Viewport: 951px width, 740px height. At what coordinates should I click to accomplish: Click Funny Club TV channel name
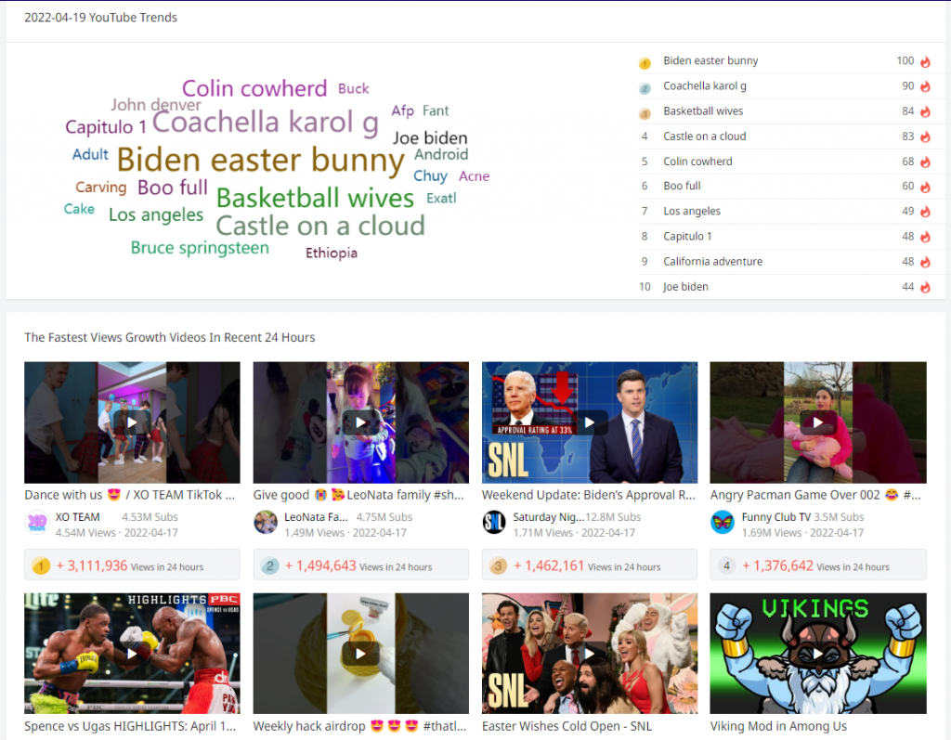pos(775,517)
